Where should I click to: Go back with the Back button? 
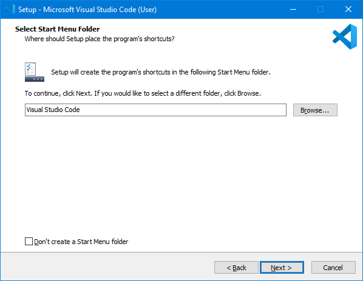pos(236,268)
